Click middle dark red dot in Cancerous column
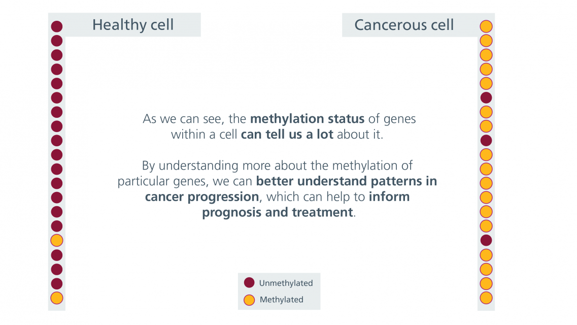 (486, 141)
